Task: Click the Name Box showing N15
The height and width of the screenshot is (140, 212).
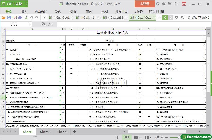Action: point(14,24)
